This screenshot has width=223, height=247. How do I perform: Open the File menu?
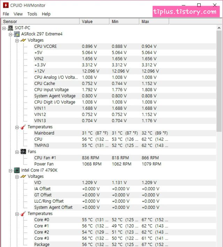pos(6,14)
